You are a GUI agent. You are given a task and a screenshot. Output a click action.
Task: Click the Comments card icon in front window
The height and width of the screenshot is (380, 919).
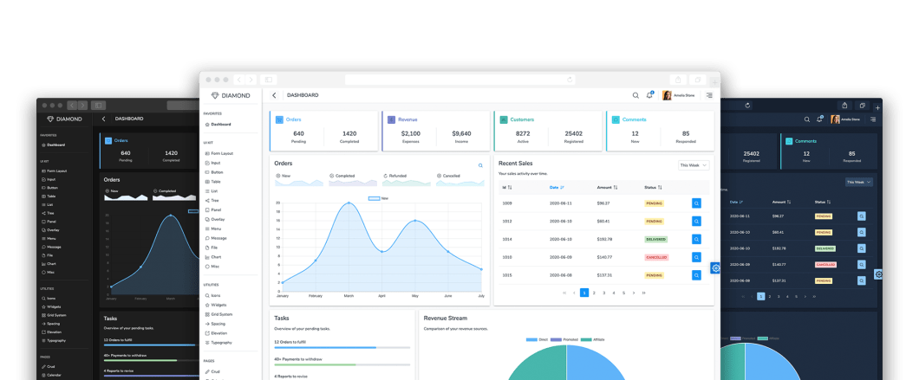[616, 119]
